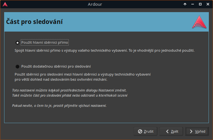The height and width of the screenshot is (140, 213).
Task: Proceed with the Vpřed button
Action: 197,131
